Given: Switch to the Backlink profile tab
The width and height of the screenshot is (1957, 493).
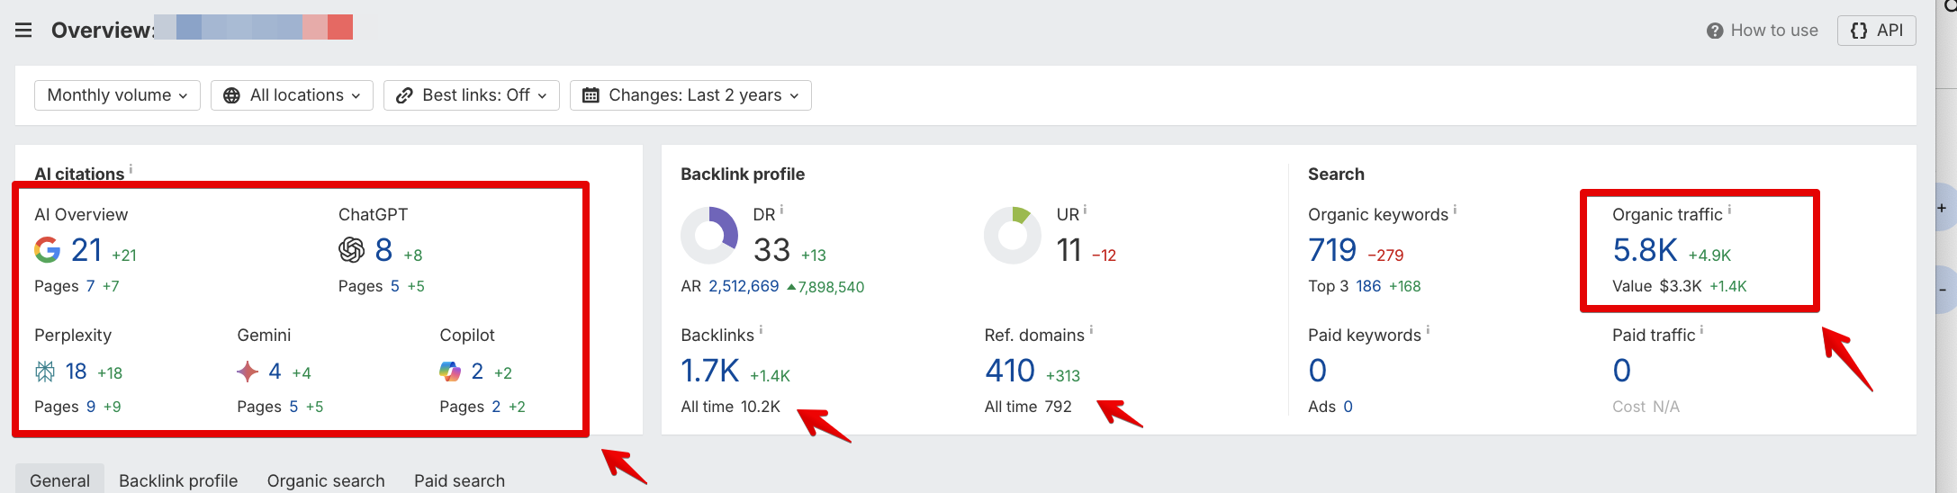Looking at the screenshot, I should click(178, 480).
